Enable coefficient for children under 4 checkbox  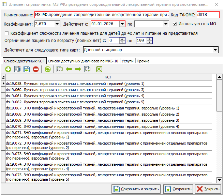coord(6,33)
